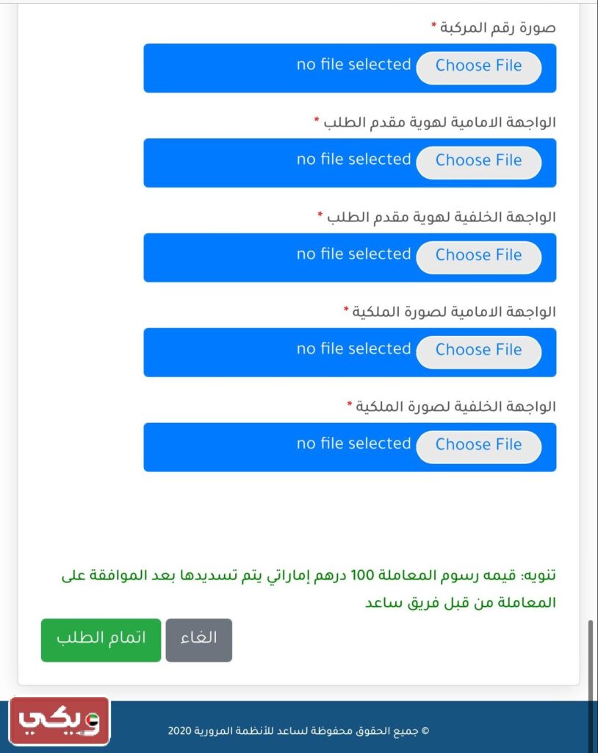The height and width of the screenshot is (753, 598).
Task: Click 'no file selected' in applicant ID back field
Action: click(x=353, y=255)
